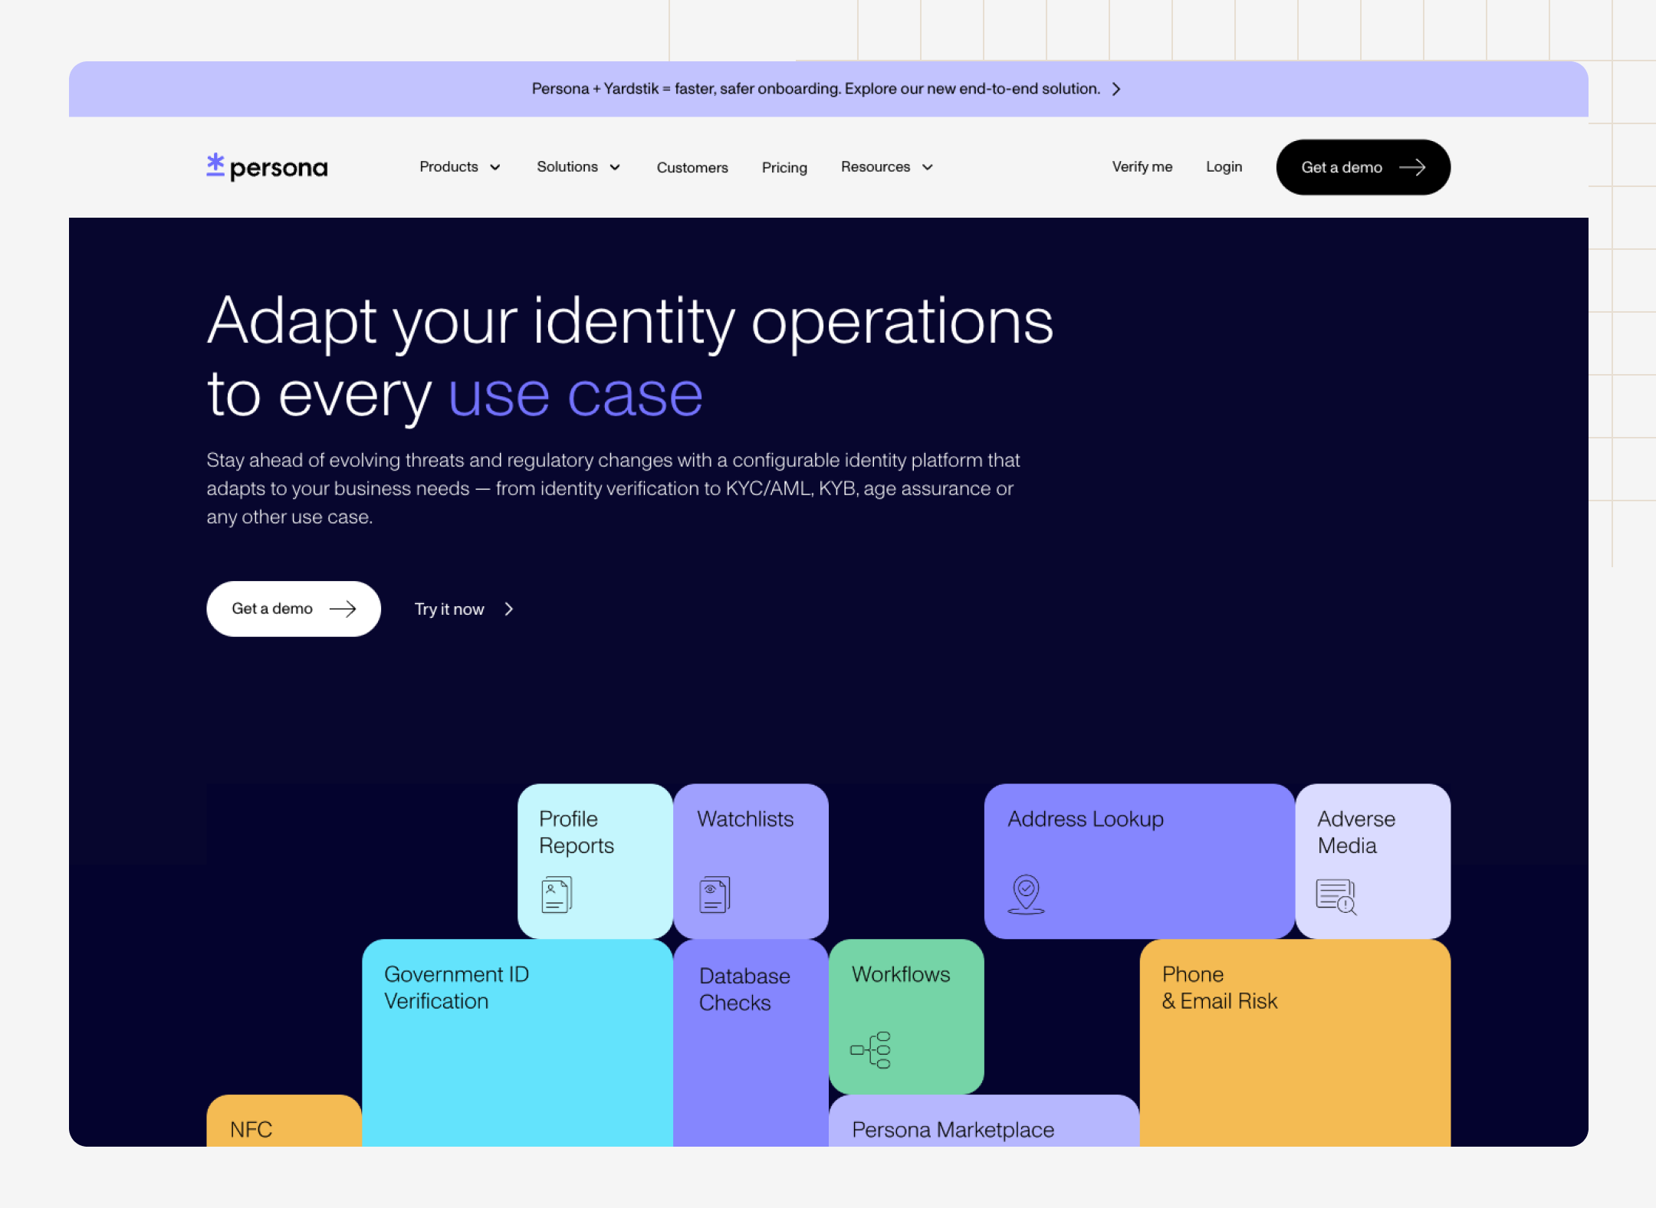Select the Adverse Media tile
The image size is (1656, 1208).
[1373, 861]
